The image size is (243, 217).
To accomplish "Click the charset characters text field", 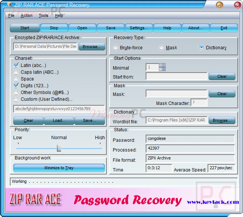I will [x=59, y=109].
